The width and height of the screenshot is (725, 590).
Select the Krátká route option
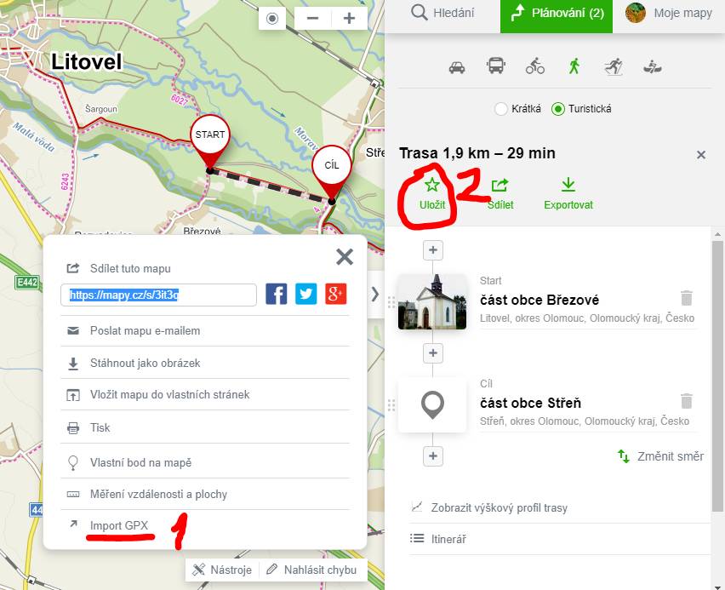(518, 109)
